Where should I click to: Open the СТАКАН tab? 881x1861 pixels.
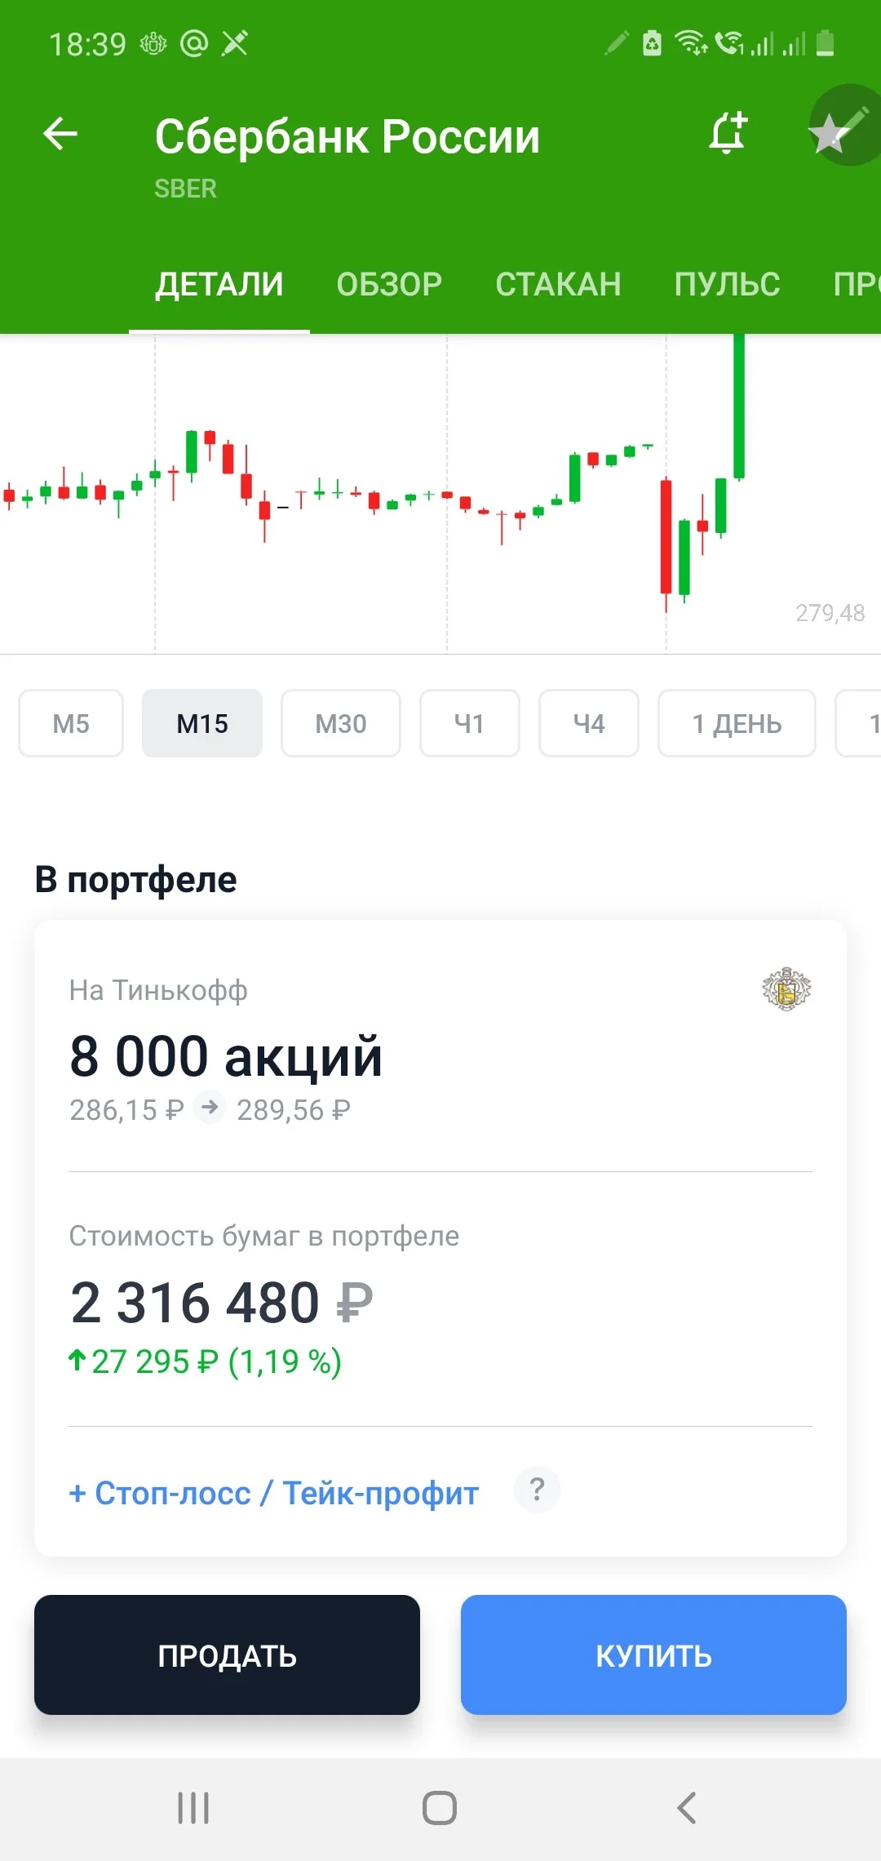pyautogui.click(x=558, y=284)
